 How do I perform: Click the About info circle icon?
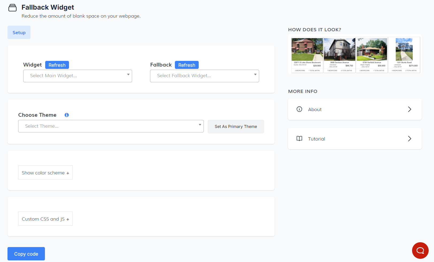[299, 109]
